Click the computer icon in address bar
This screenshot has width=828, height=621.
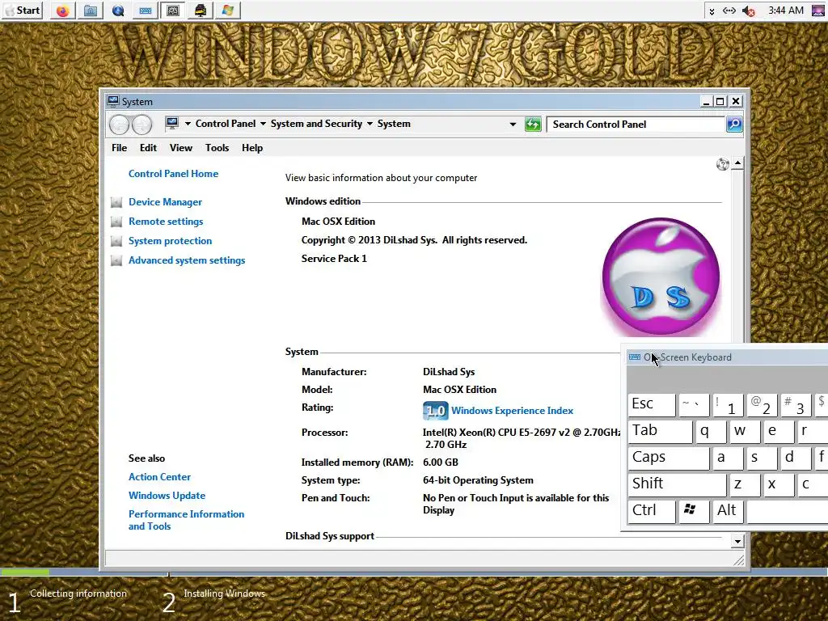tap(171, 124)
